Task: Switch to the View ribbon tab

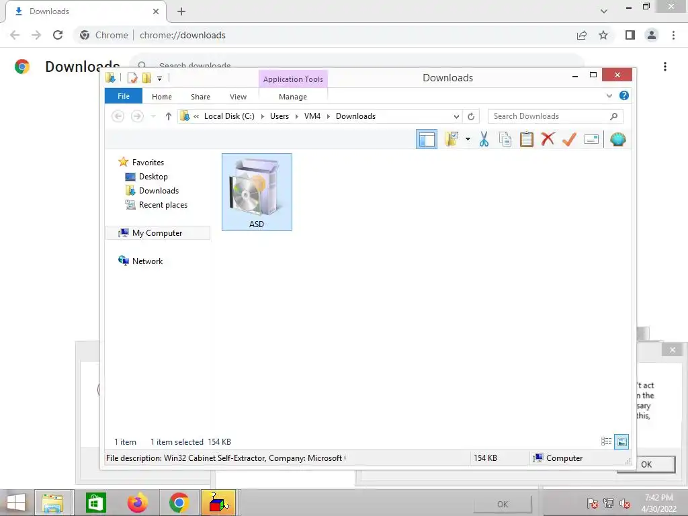Action: point(239,97)
